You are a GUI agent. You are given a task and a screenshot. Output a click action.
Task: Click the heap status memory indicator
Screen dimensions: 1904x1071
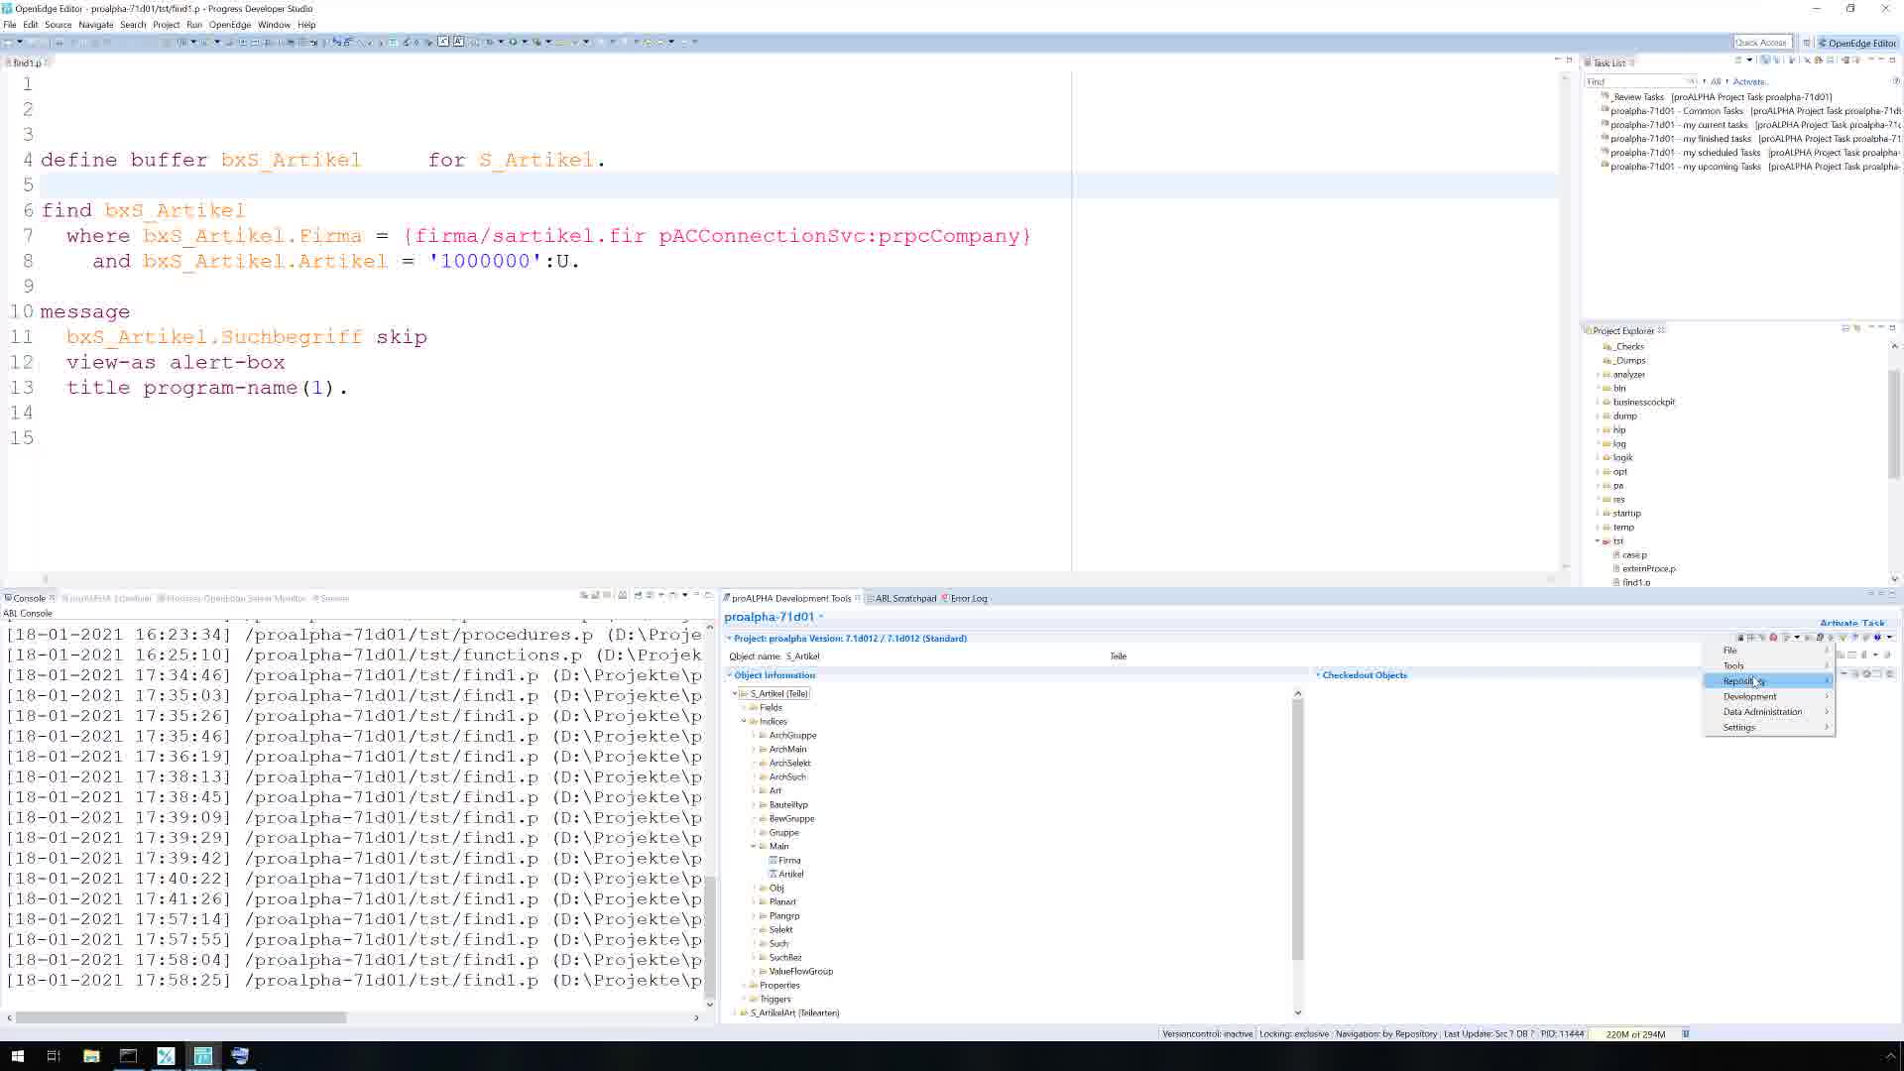(x=1635, y=1033)
